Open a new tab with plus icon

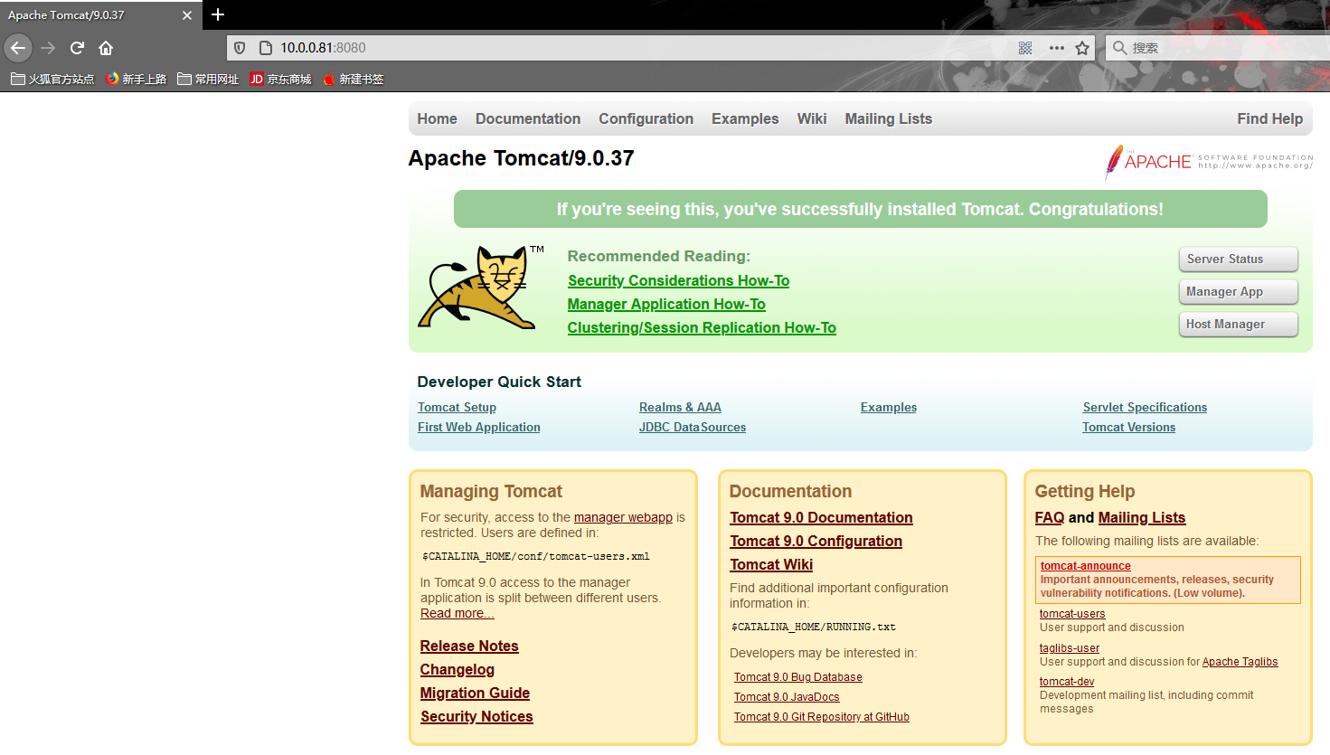218,14
